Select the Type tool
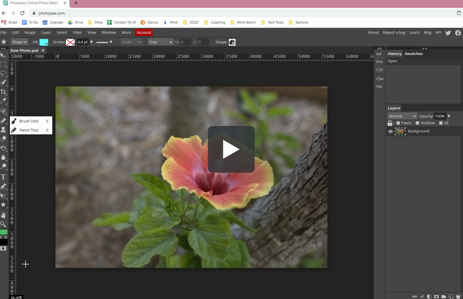Image resolution: width=463 pixels, height=299 pixels. (4, 177)
